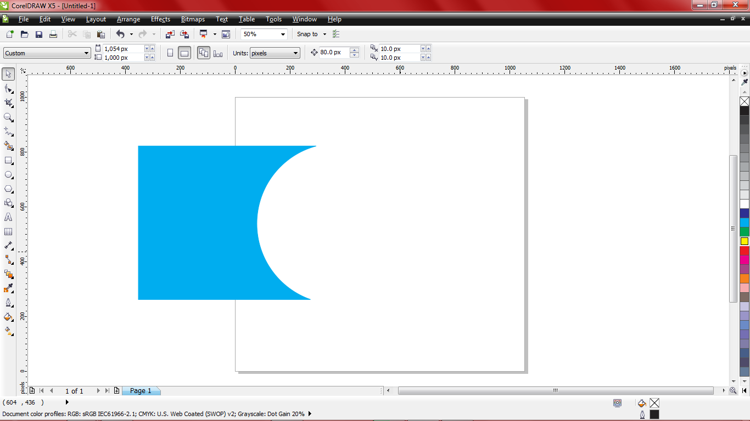Select the cyan color swatch

click(x=745, y=222)
